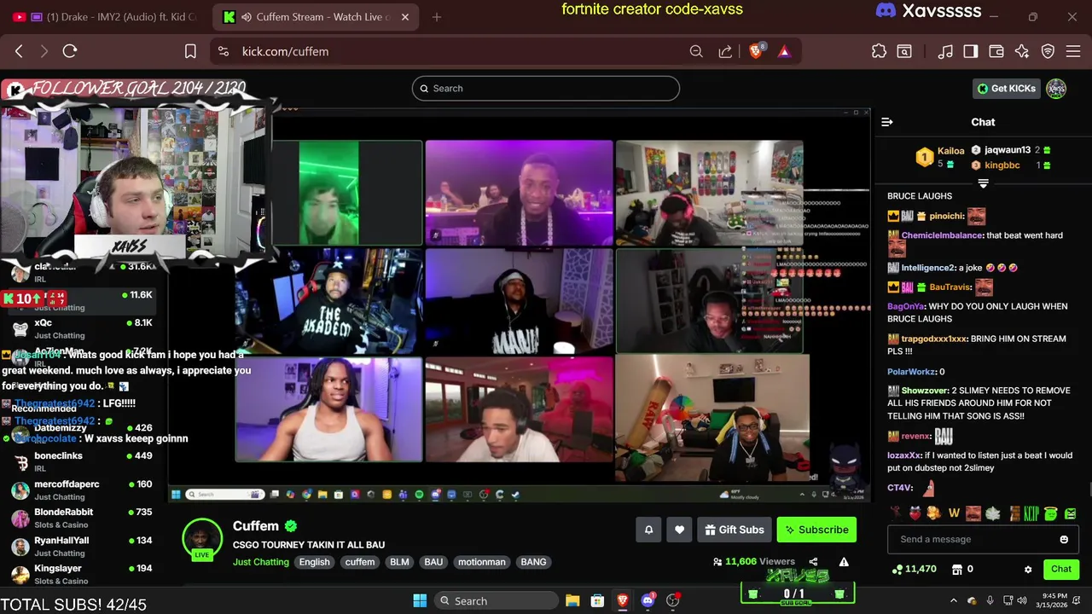This screenshot has width=1092, height=614.
Task: Insert the KCIP emote from quick emotes
Action: click(x=1031, y=513)
